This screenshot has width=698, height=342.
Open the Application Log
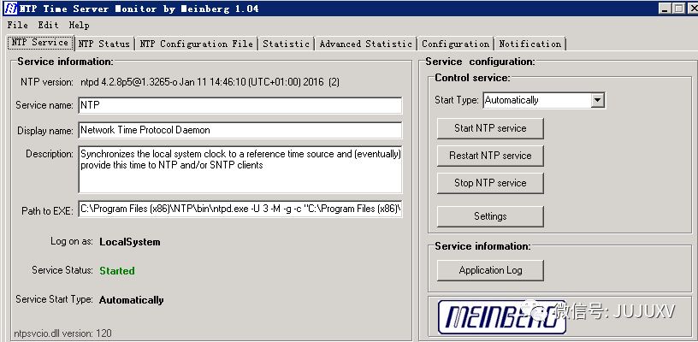pos(490,270)
